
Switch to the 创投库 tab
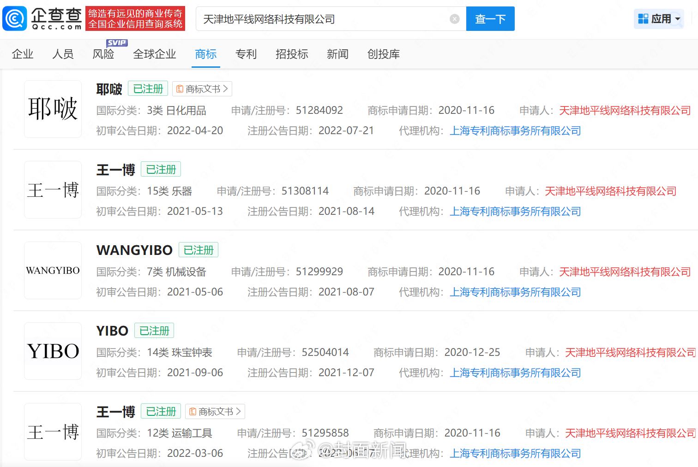[384, 54]
